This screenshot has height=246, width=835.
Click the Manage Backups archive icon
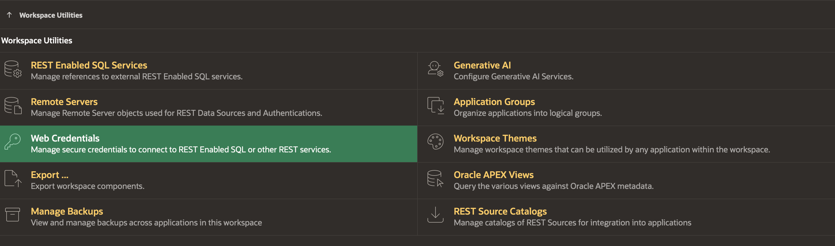pos(13,215)
